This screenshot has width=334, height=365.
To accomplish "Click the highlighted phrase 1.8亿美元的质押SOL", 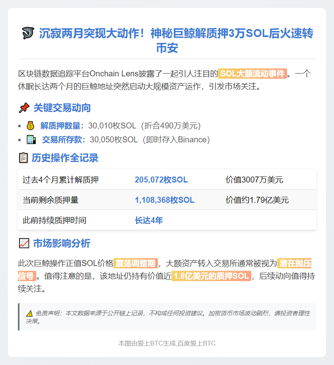I will [x=212, y=276].
